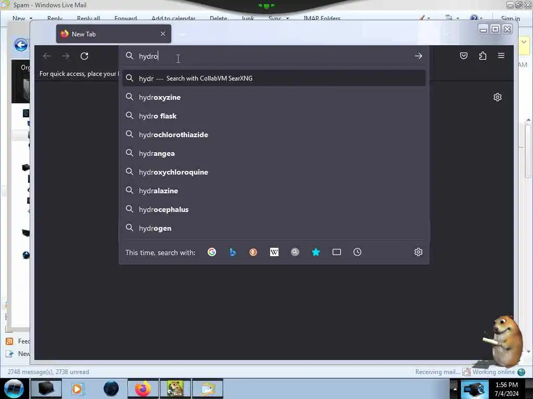Image resolution: width=533 pixels, height=399 pixels.
Task: Close the New Tab tab
Action: click(163, 34)
